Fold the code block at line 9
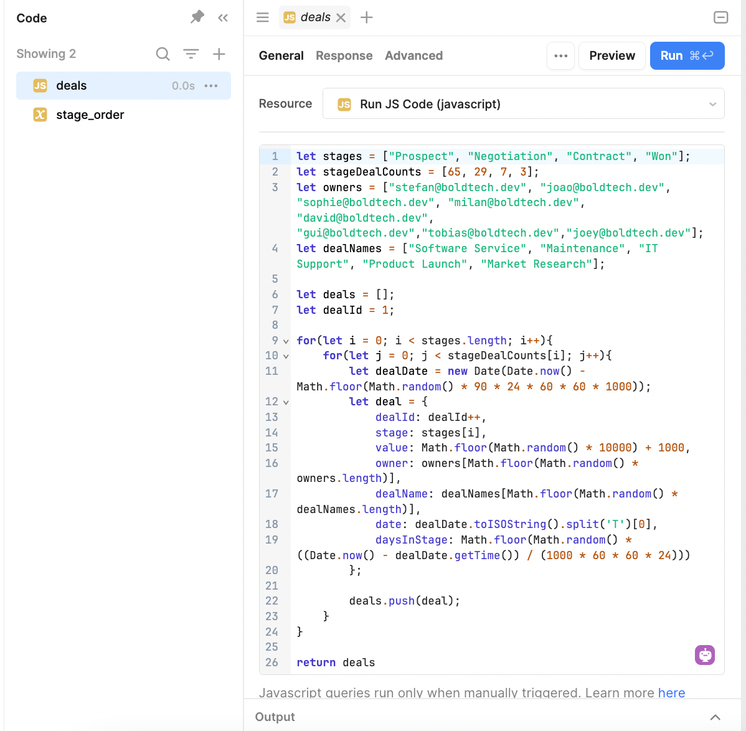Image resolution: width=746 pixels, height=731 pixels. coord(286,341)
